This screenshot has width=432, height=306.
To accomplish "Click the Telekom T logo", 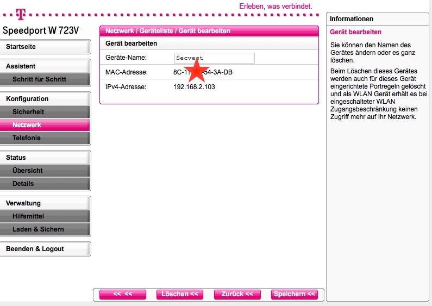I will pos(21,13).
